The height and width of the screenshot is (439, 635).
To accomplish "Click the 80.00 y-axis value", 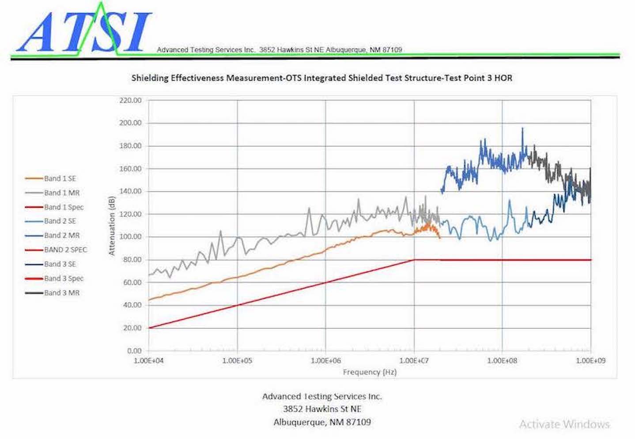I will point(132,260).
